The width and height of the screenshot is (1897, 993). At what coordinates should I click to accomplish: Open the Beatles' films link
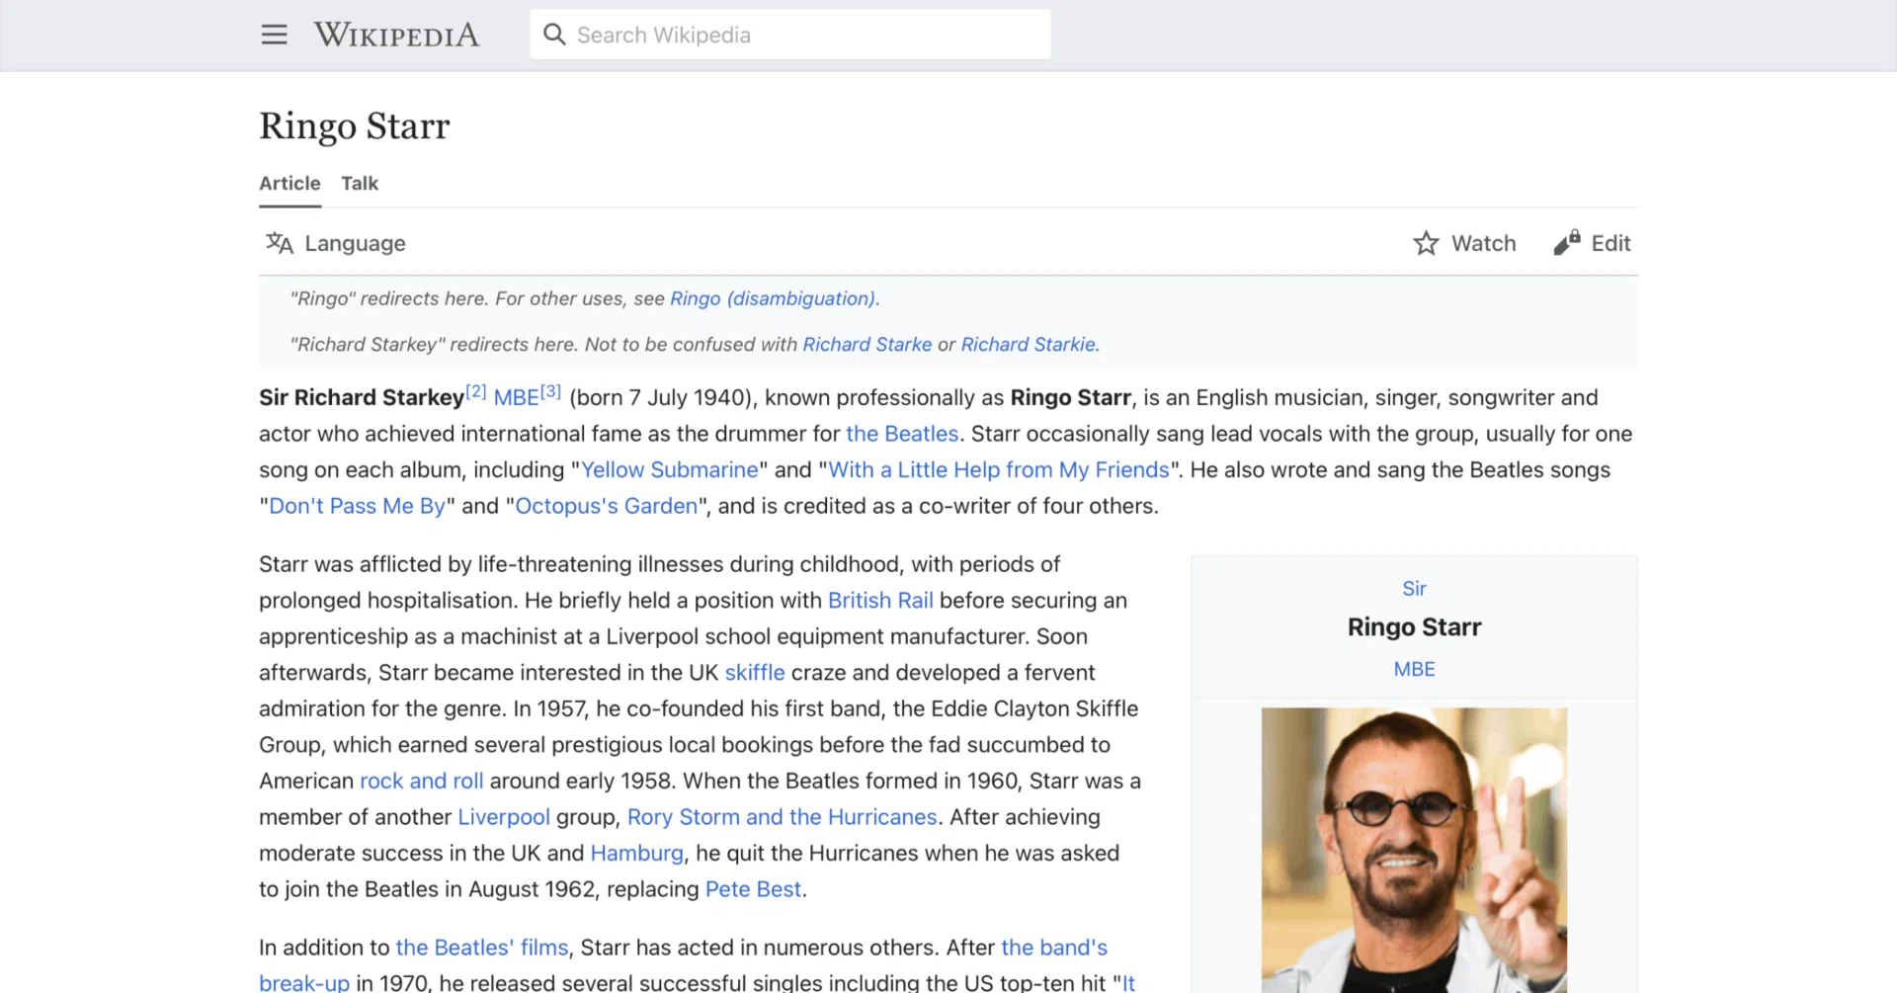click(482, 948)
